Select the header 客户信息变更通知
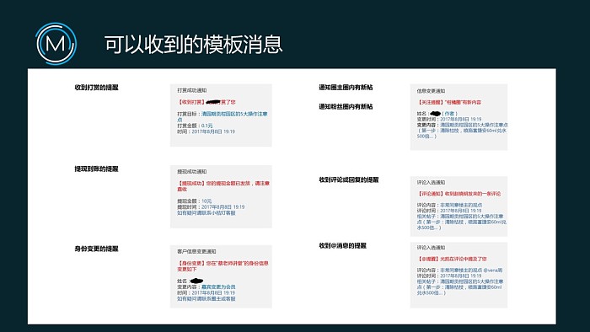Screen dimensions: 590x332 pyautogui.click(x=196, y=252)
